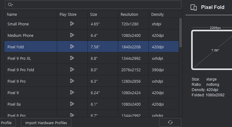Click the search magnifier icon
Viewport: 232px width, 127px height.
click(10, 5)
